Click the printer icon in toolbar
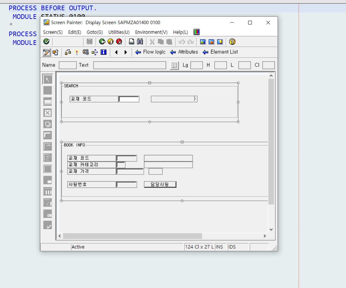Viewport: 346px width, 288px height. [x=132, y=41]
